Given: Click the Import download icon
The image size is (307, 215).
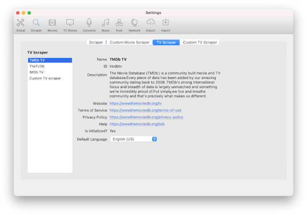Looking at the screenshot, I should [x=165, y=25].
